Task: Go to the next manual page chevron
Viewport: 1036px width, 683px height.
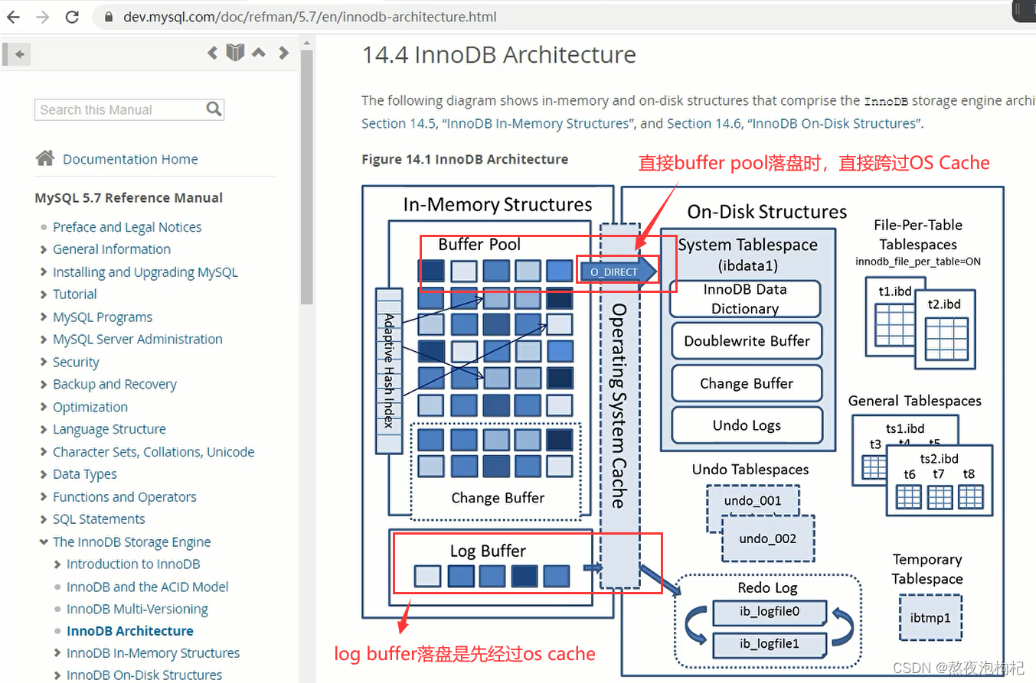Action: [x=283, y=53]
